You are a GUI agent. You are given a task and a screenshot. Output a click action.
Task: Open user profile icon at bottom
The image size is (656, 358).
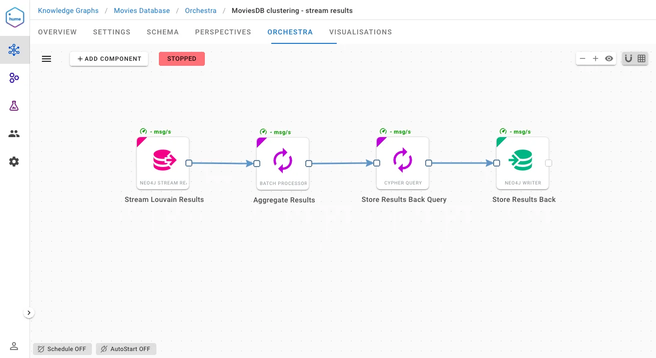click(14, 346)
